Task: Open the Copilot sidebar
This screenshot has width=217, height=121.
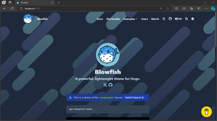Action: [213, 9]
